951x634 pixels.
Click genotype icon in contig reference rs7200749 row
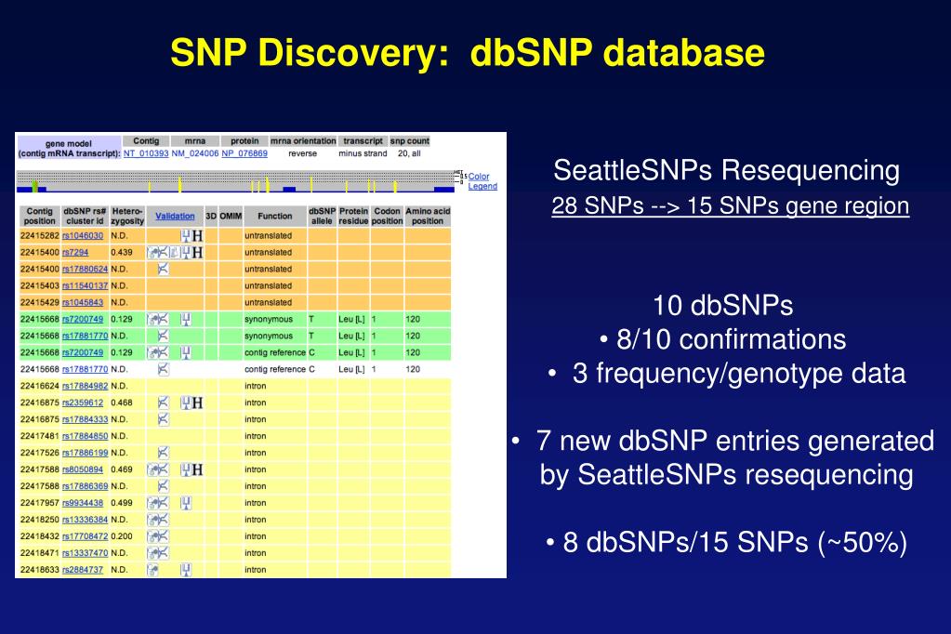pos(186,352)
